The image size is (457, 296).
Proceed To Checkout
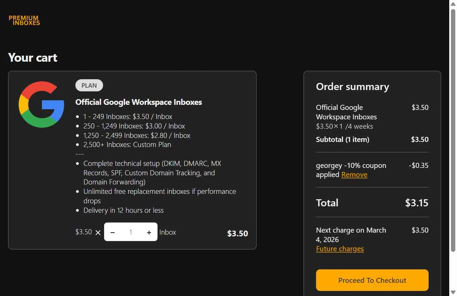pyautogui.click(x=372, y=280)
